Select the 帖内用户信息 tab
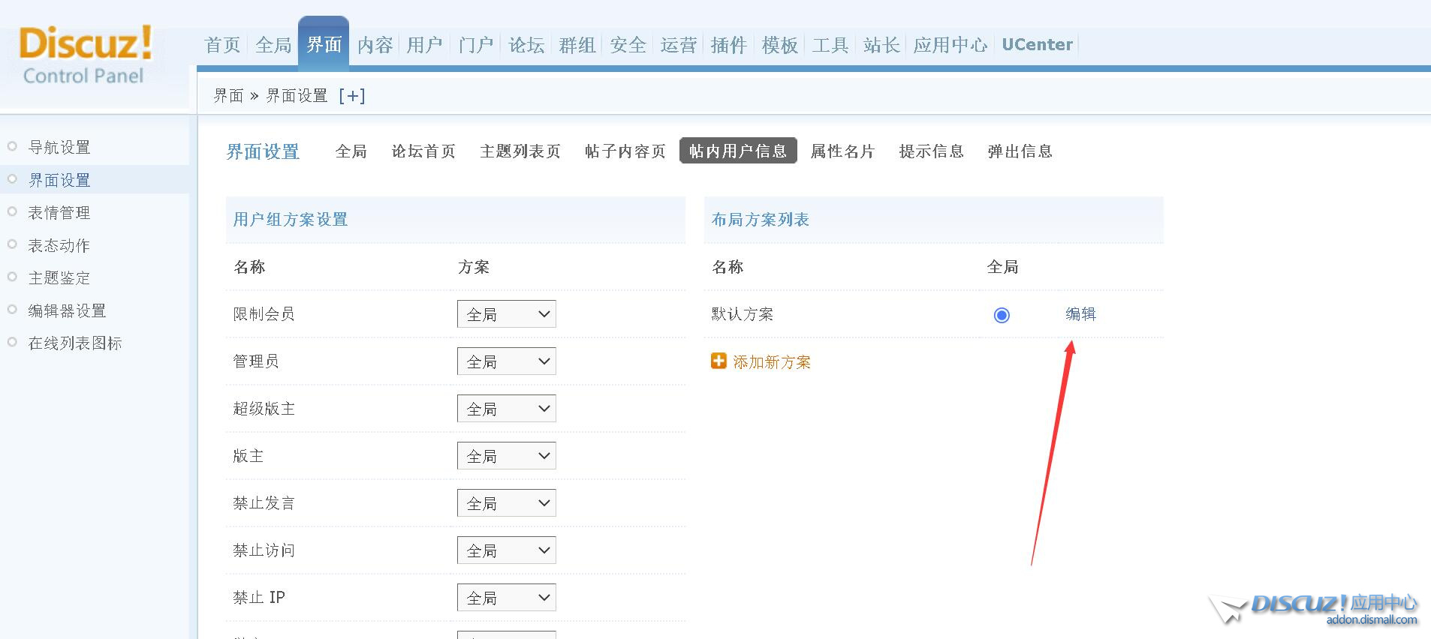This screenshot has width=1431, height=639. click(738, 151)
